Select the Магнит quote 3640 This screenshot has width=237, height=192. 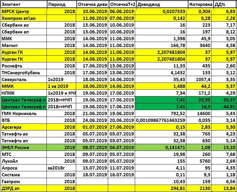[199, 46]
